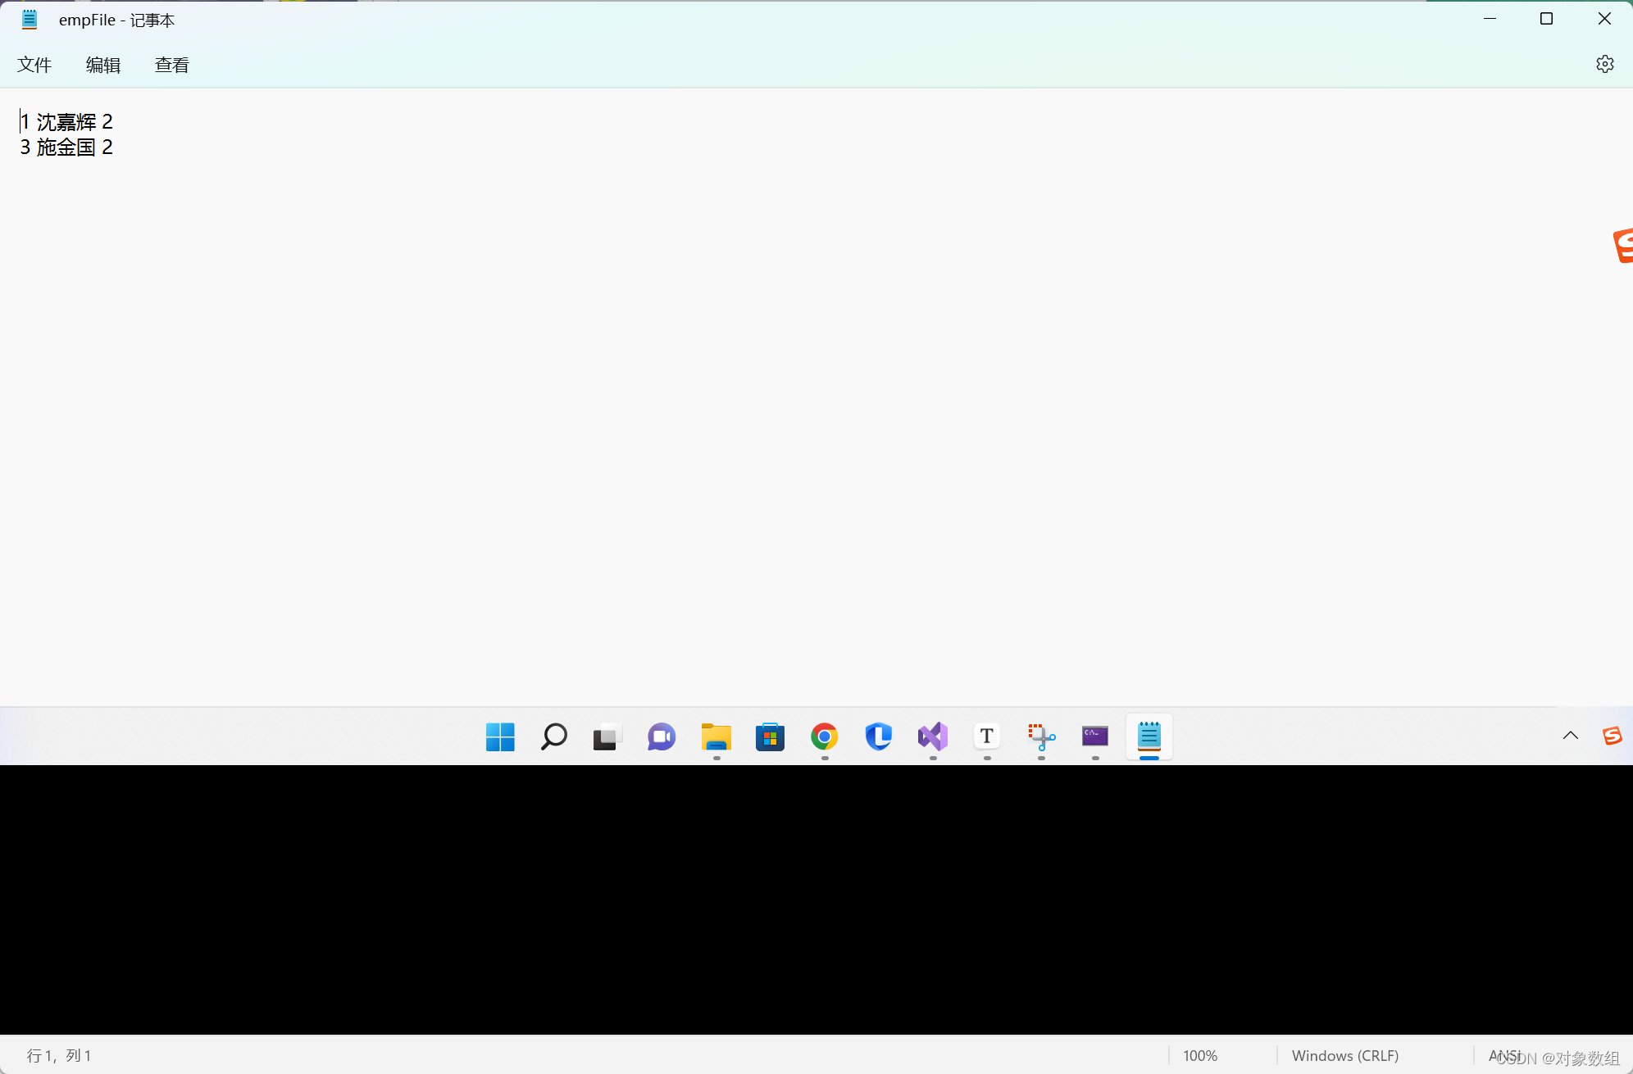Open Typora T icon in taskbar
Screen dimensions: 1633x1074
[x=987, y=736]
